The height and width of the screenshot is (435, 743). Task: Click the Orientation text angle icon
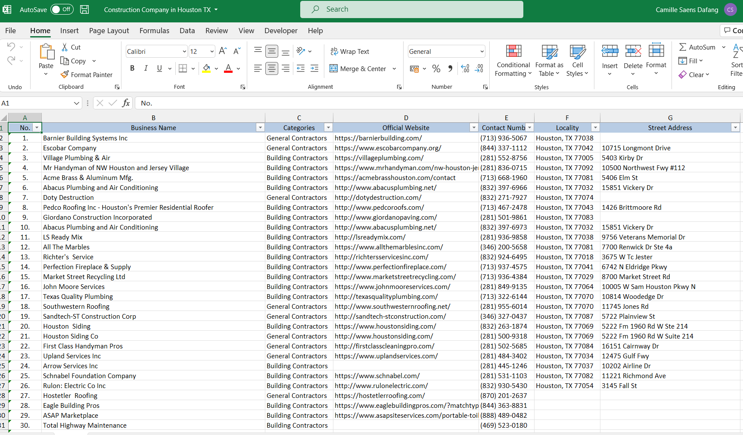(301, 51)
